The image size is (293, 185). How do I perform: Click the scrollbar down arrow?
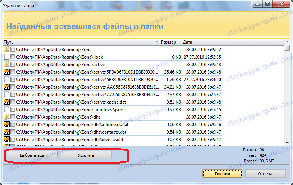click(x=287, y=143)
